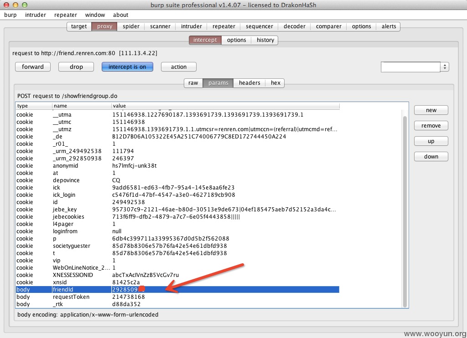This screenshot has width=467, height=338.
Task: Select the _de cookie value
Action: [x=199, y=137]
